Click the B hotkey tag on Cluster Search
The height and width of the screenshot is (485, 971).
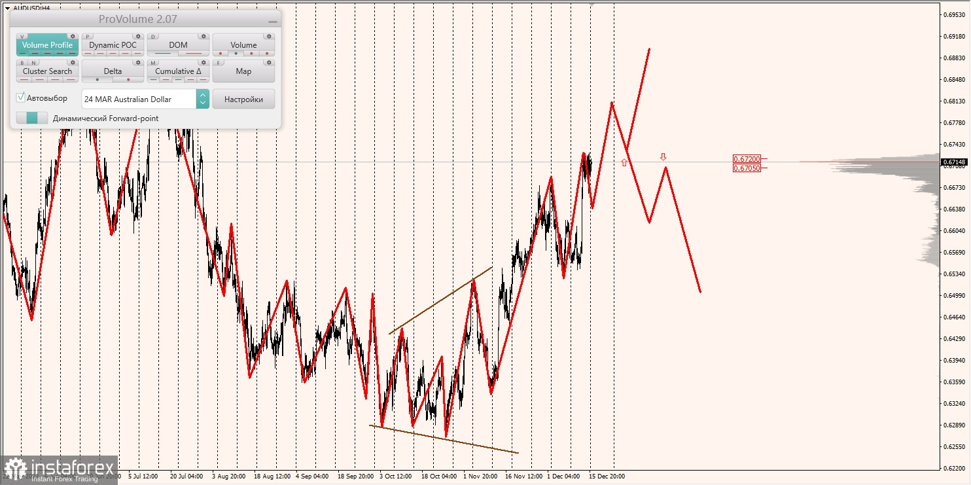[23, 63]
